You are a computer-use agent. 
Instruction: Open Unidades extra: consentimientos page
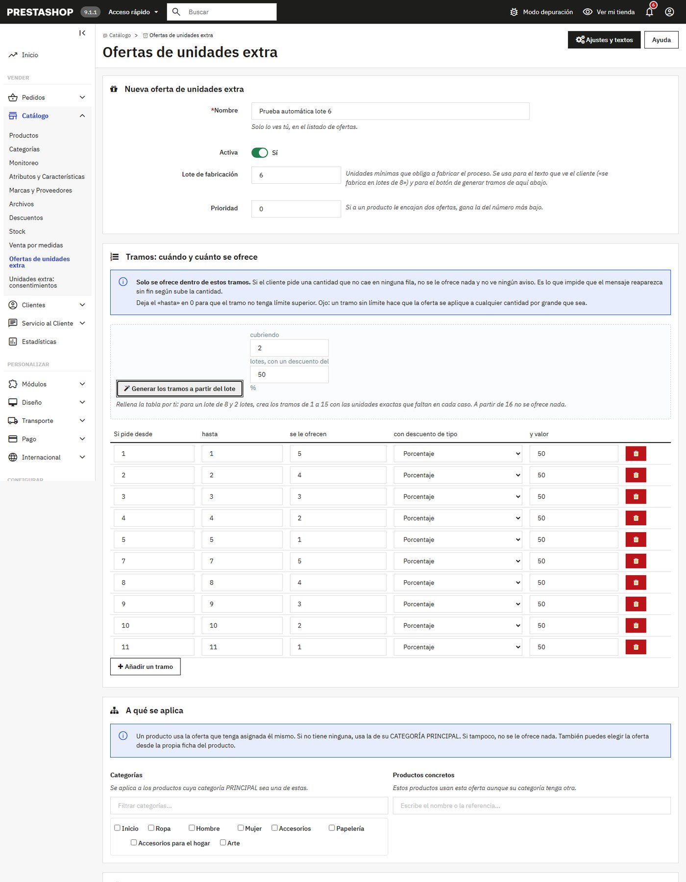tap(33, 282)
